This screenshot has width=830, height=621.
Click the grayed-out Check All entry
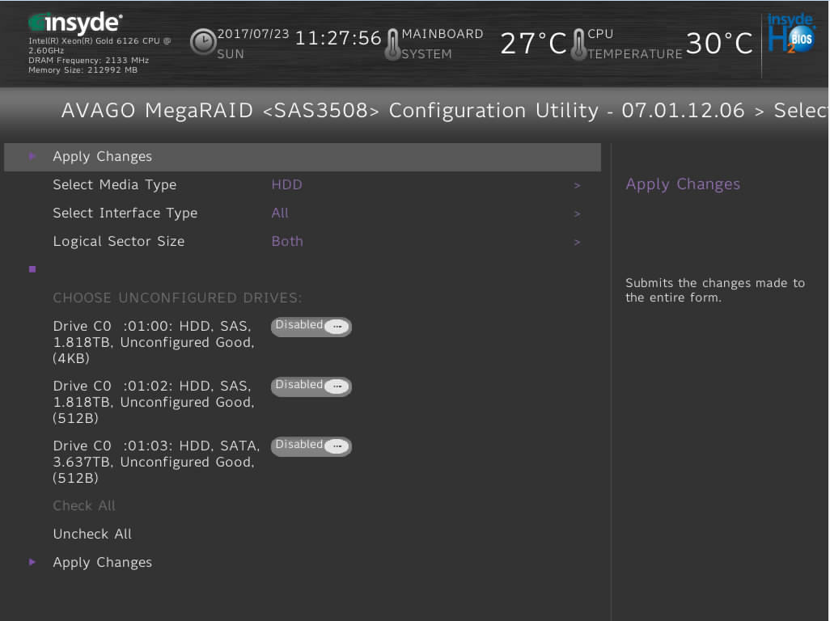[84, 505]
